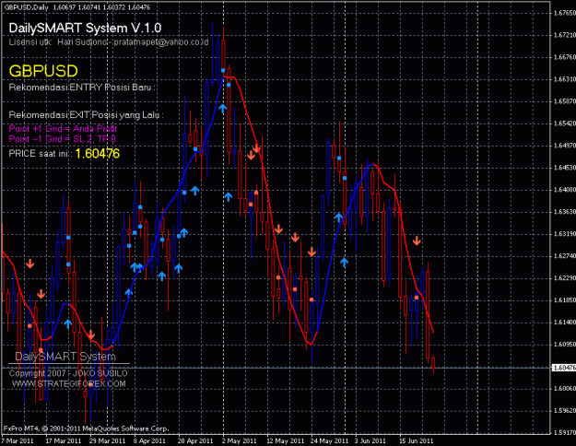Click the rightmost orange down arrow near 15 Jun
Screen dimensions: 576x446
[417, 241]
